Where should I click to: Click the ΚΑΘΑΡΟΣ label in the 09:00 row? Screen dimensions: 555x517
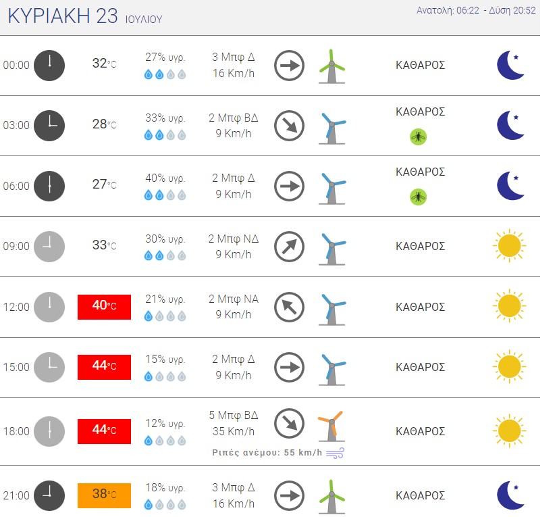pyautogui.click(x=420, y=246)
